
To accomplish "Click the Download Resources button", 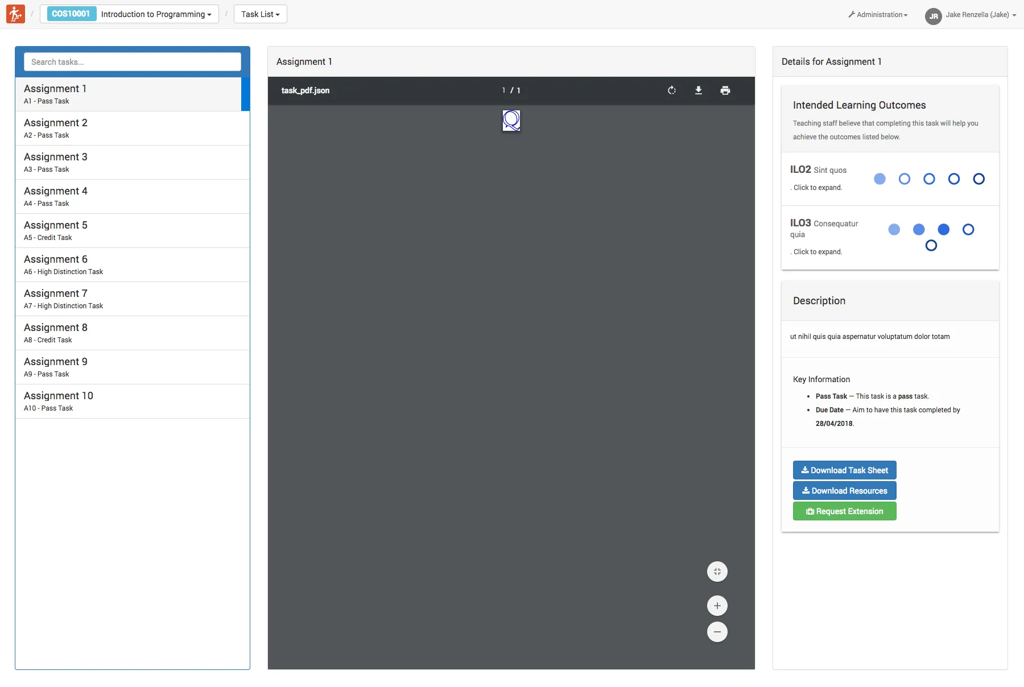I will pos(844,491).
